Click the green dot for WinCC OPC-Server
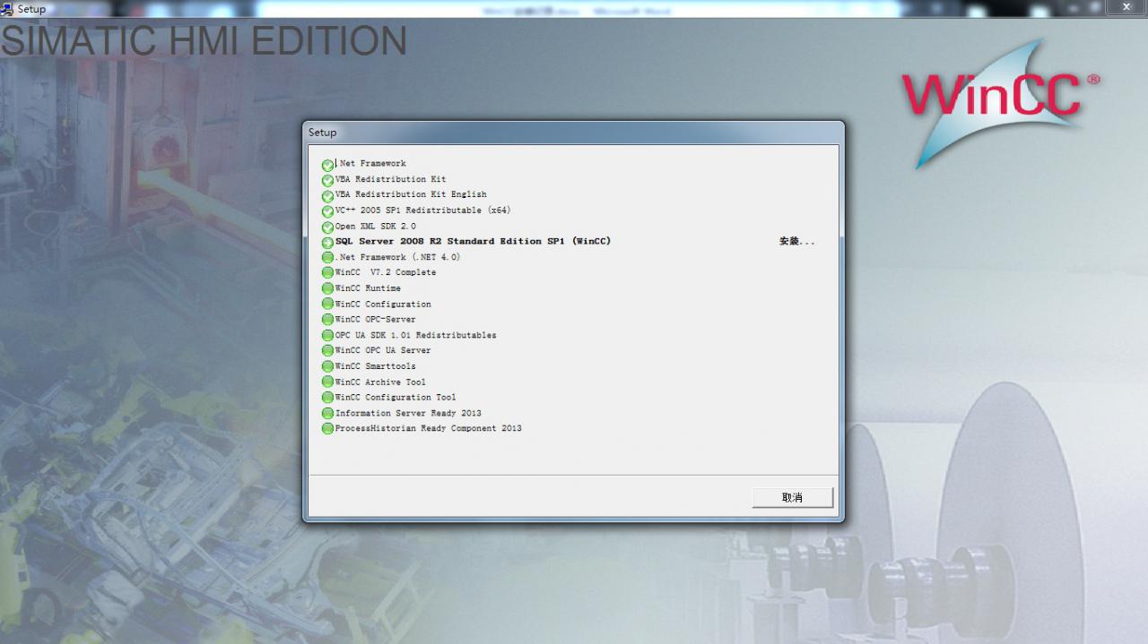The height and width of the screenshot is (644, 1148). click(327, 320)
